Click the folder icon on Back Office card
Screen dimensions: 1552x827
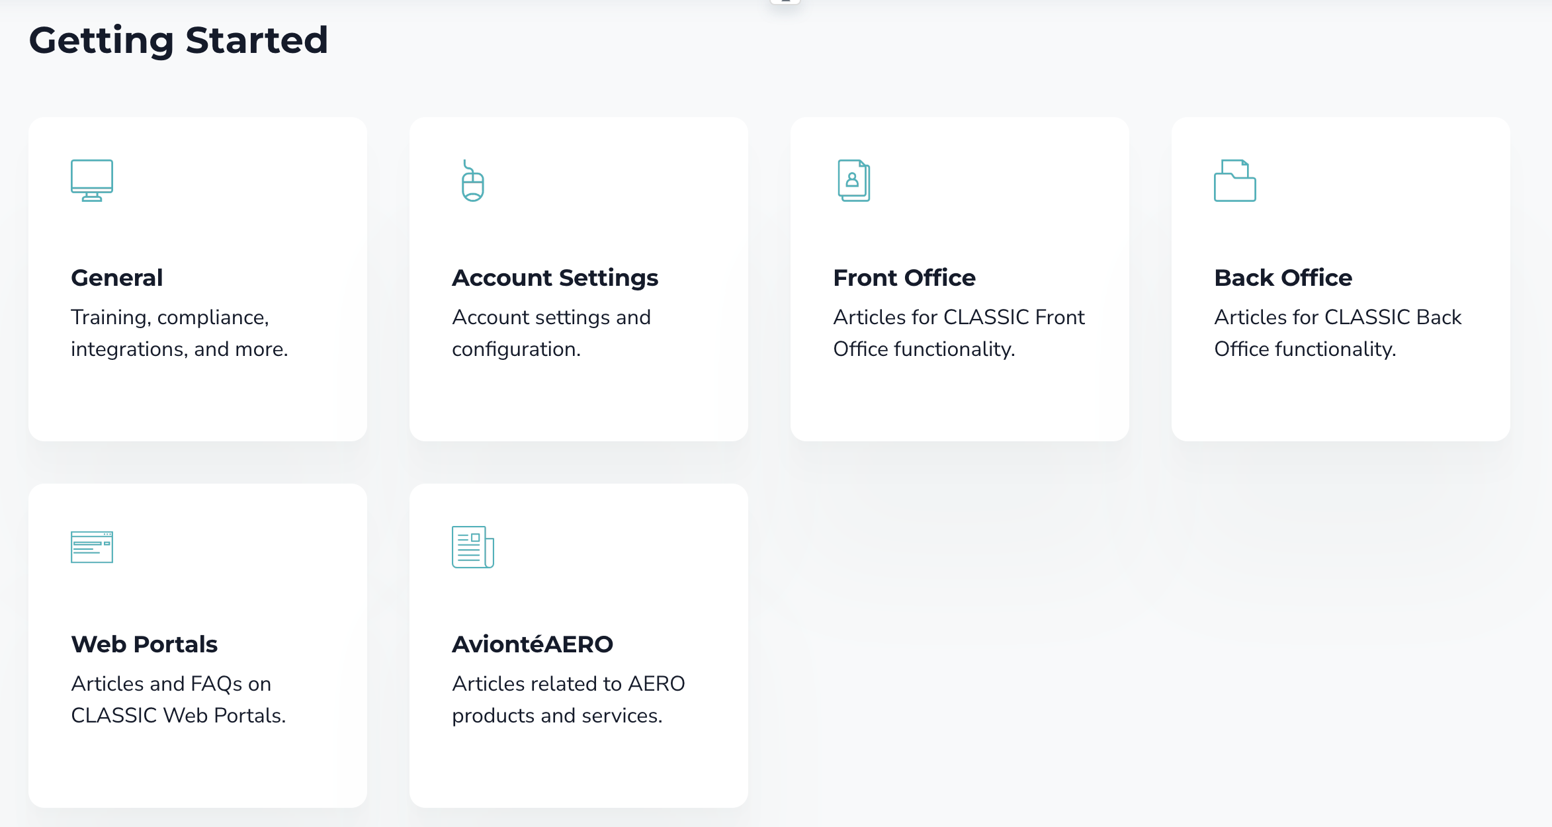[x=1234, y=180]
